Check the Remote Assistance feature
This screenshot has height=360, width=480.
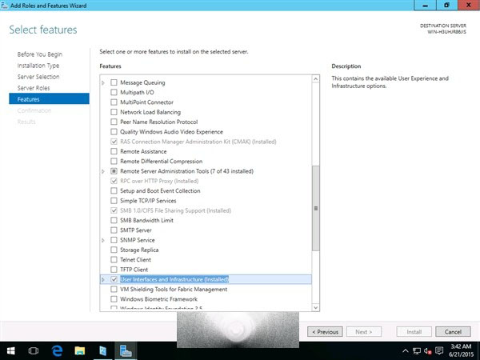[114, 151]
